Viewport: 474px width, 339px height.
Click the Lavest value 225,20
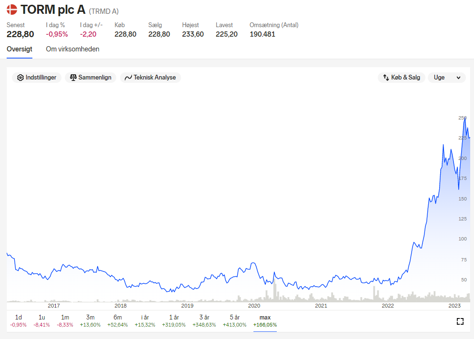click(227, 34)
